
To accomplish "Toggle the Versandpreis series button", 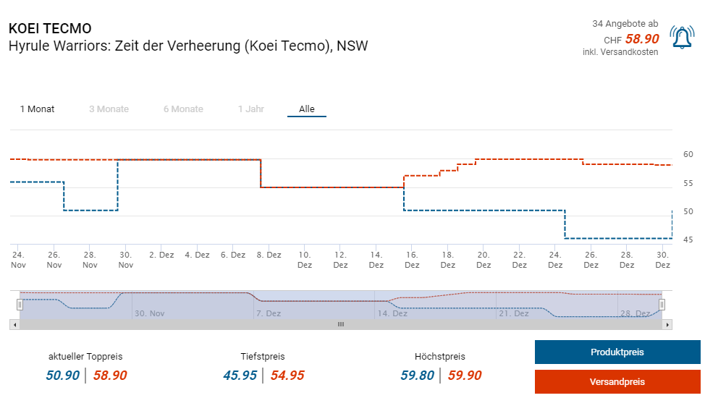I will tap(617, 381).
